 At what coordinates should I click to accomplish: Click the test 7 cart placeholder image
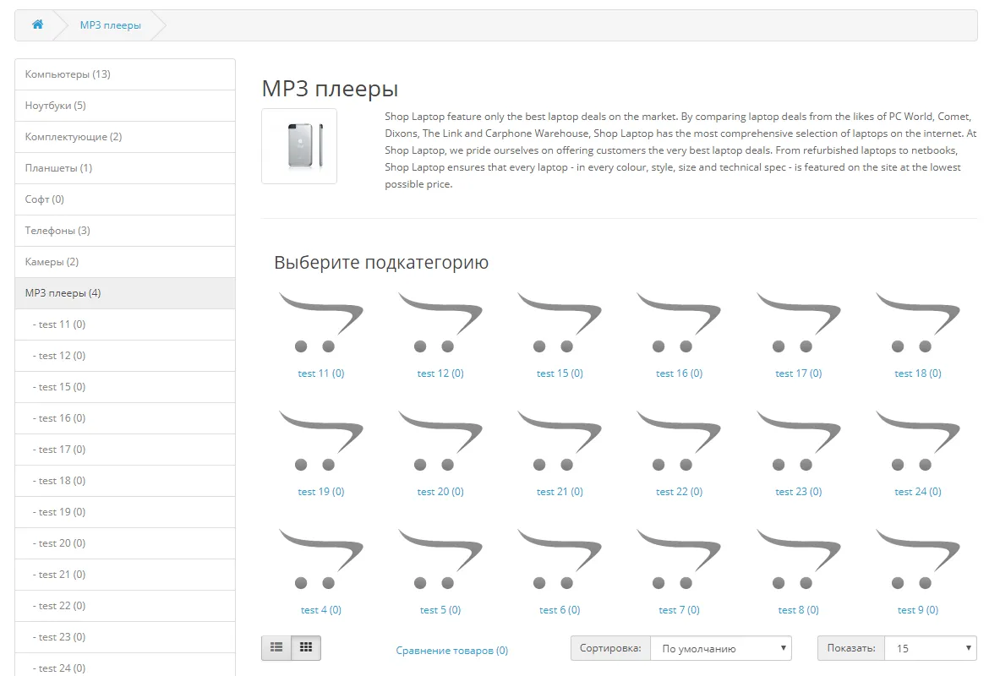coord(679,559)
